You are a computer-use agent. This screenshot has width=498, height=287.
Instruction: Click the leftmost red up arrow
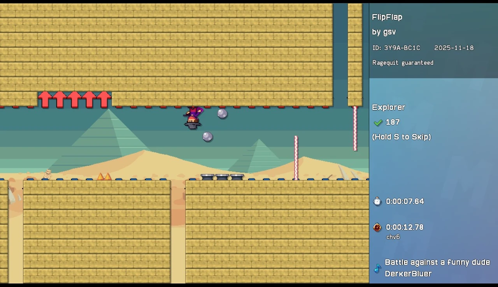[45, 100]
